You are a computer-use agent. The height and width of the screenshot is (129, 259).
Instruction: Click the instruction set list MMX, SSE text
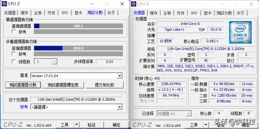pyautogui.click(x=206, y=68)
